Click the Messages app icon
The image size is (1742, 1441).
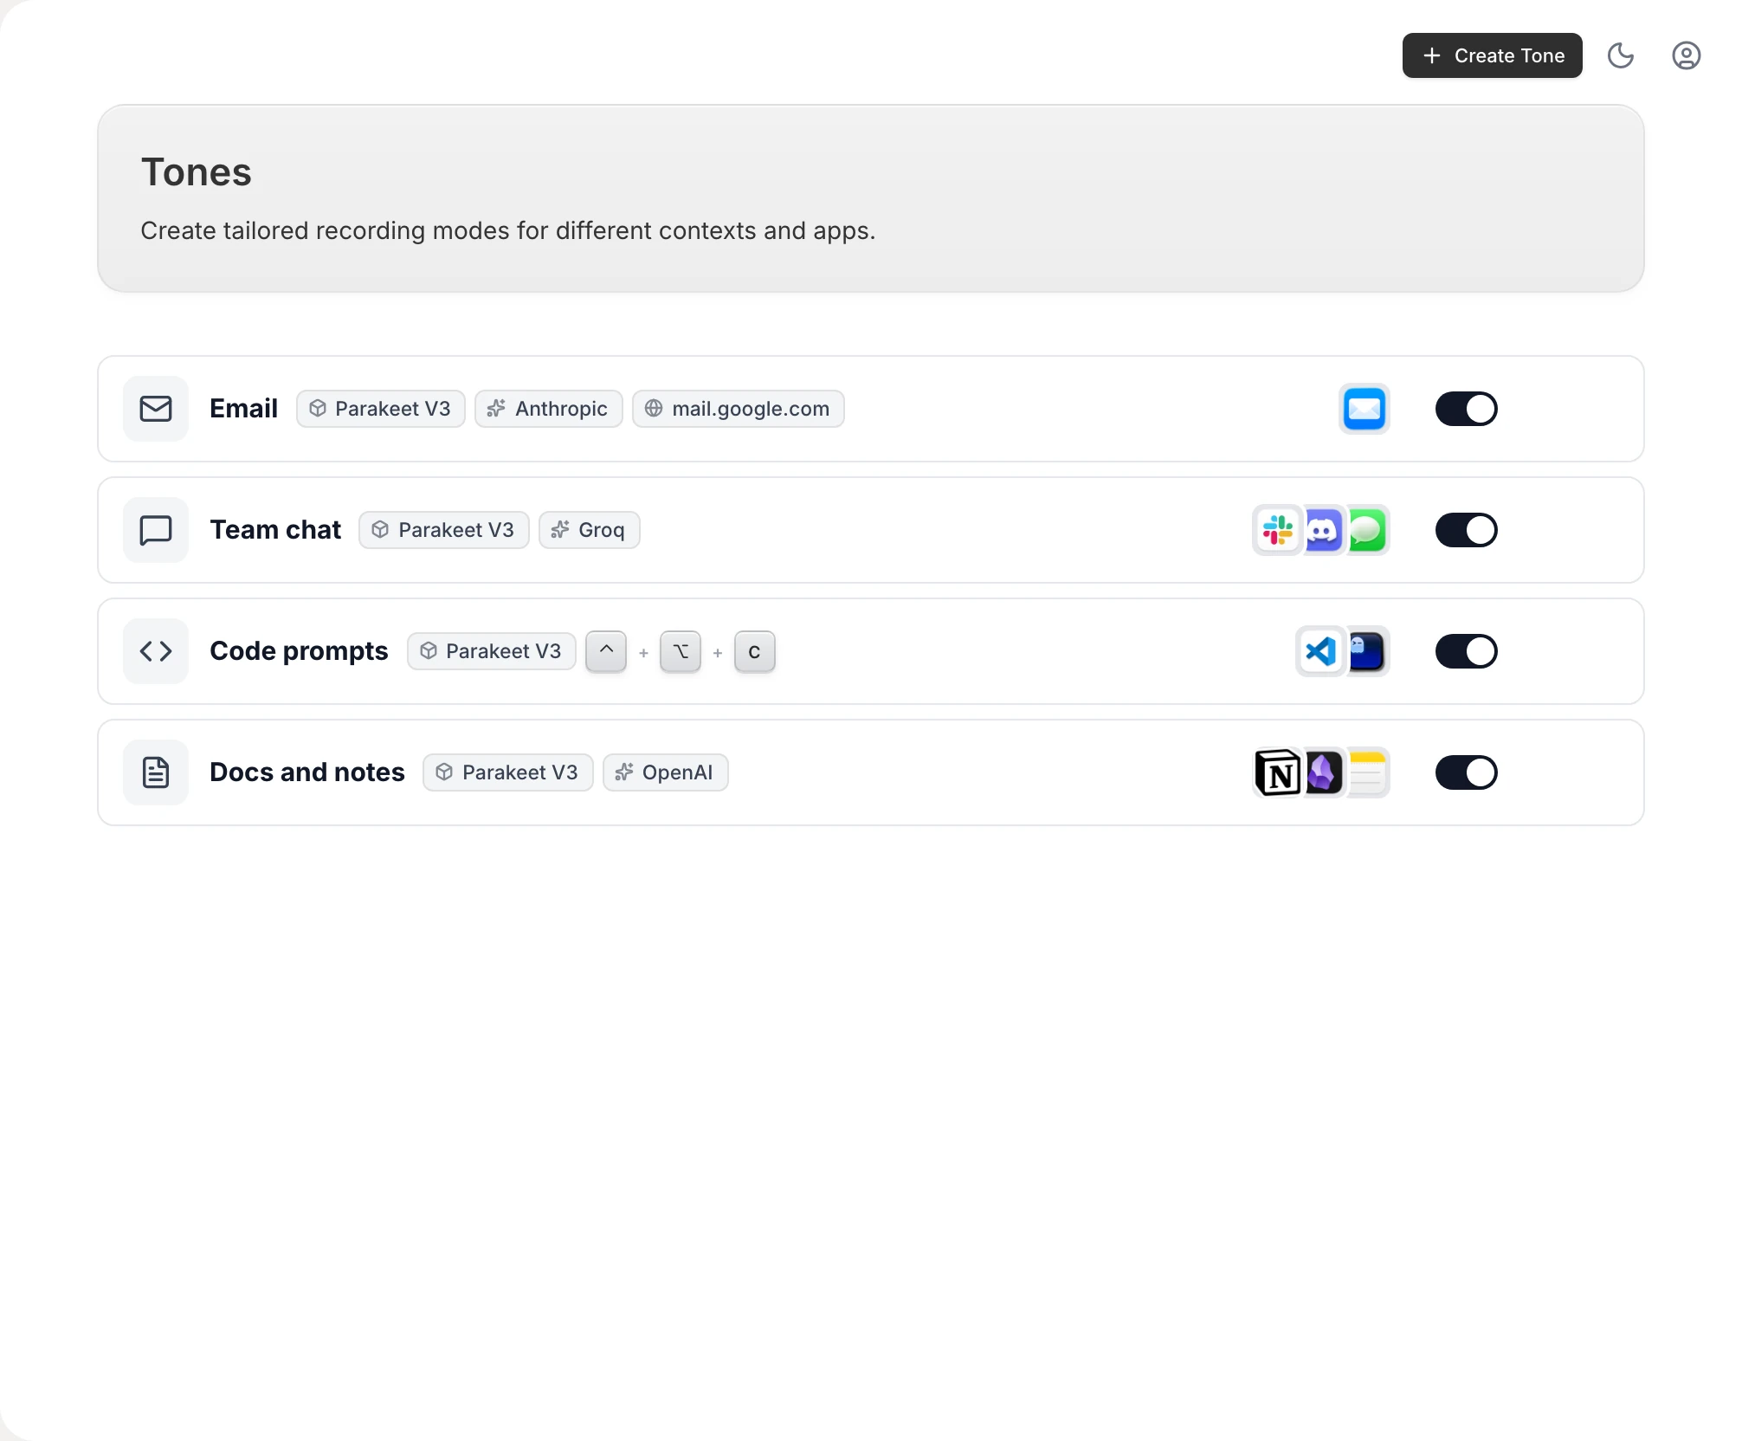1368,530
